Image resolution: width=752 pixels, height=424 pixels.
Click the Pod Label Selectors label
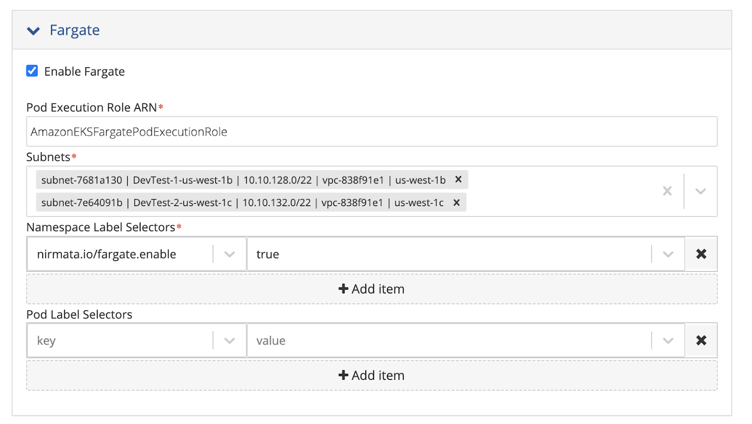[79, 315]
